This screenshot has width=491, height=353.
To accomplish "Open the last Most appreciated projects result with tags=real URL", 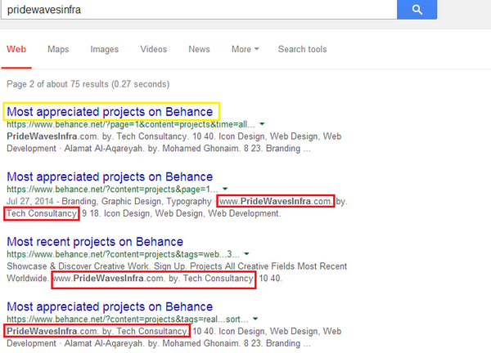I will click(x=110, y=306).
